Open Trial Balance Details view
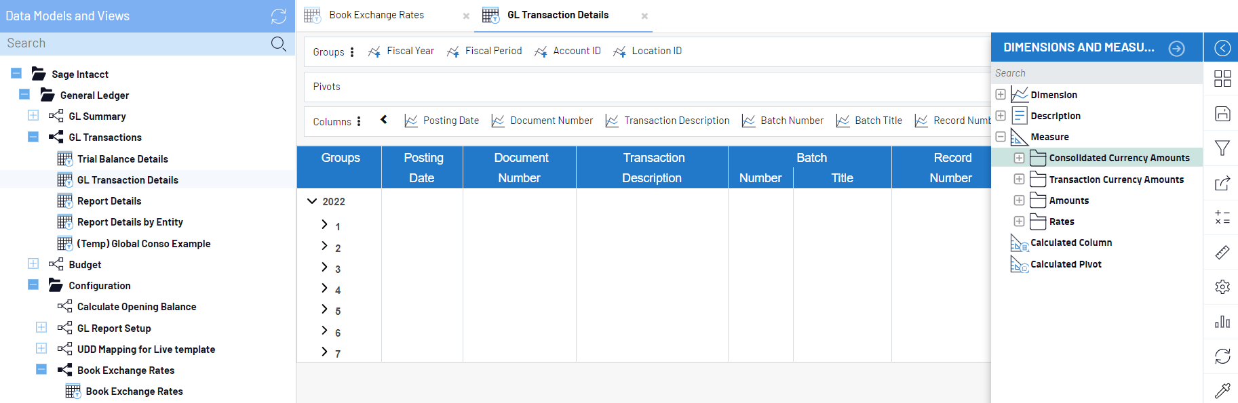This screenshot has height=403, width=1238. pos(122,159)
